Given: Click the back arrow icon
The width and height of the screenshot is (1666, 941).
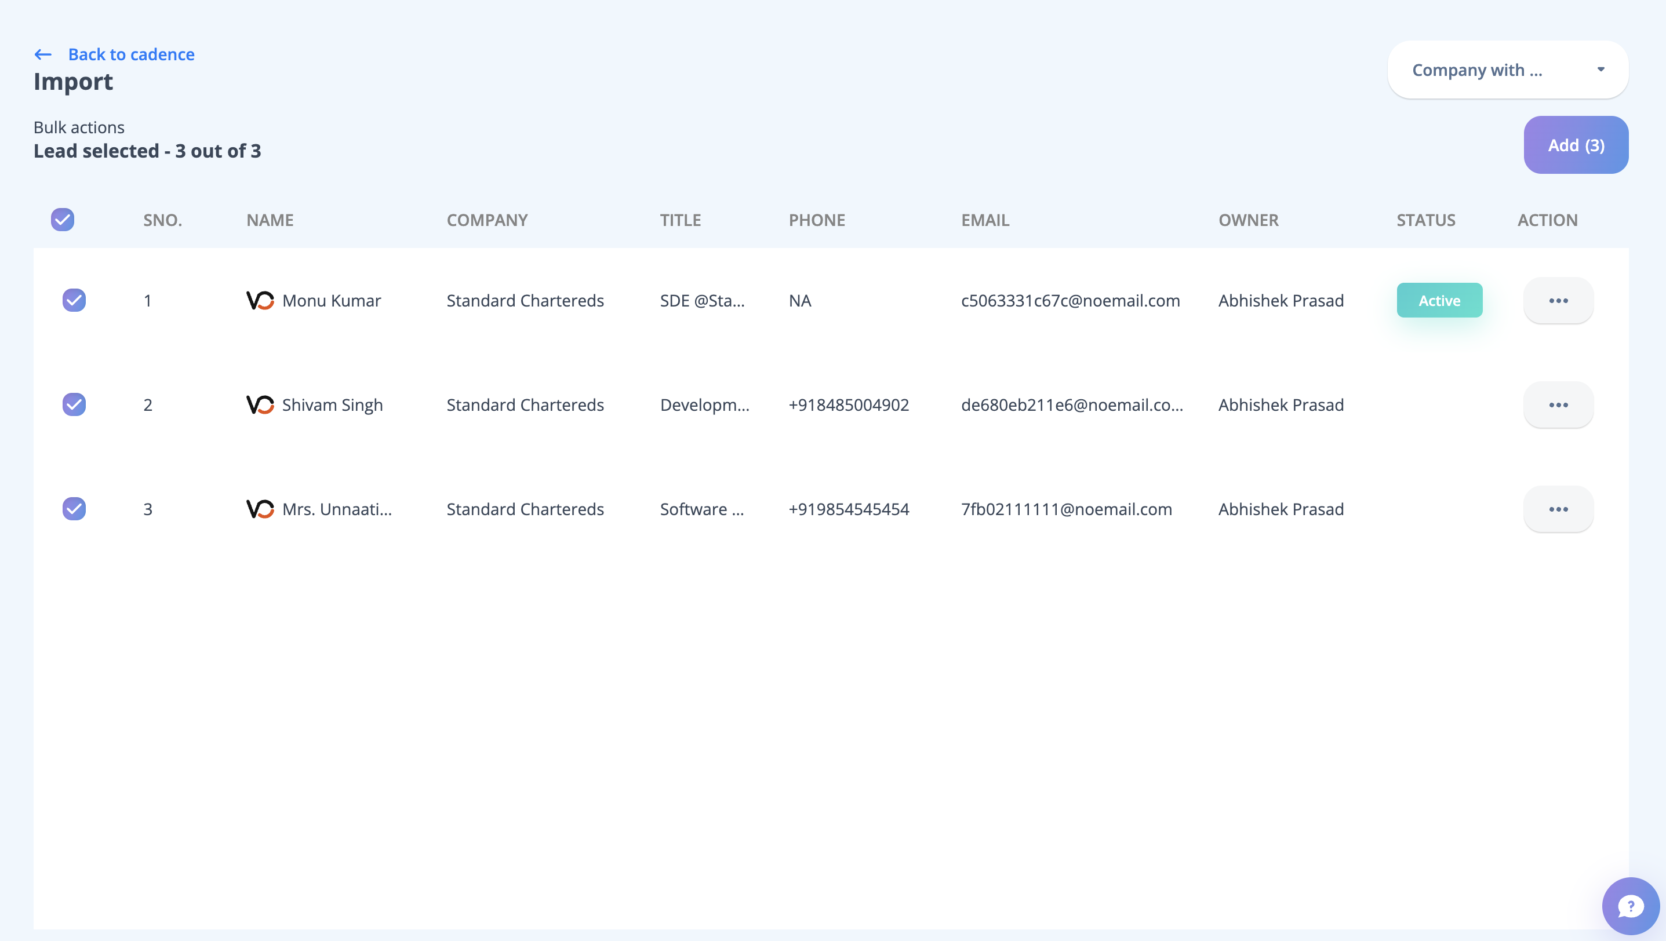Looking at the screenshot, I should (x=43, y=55).
